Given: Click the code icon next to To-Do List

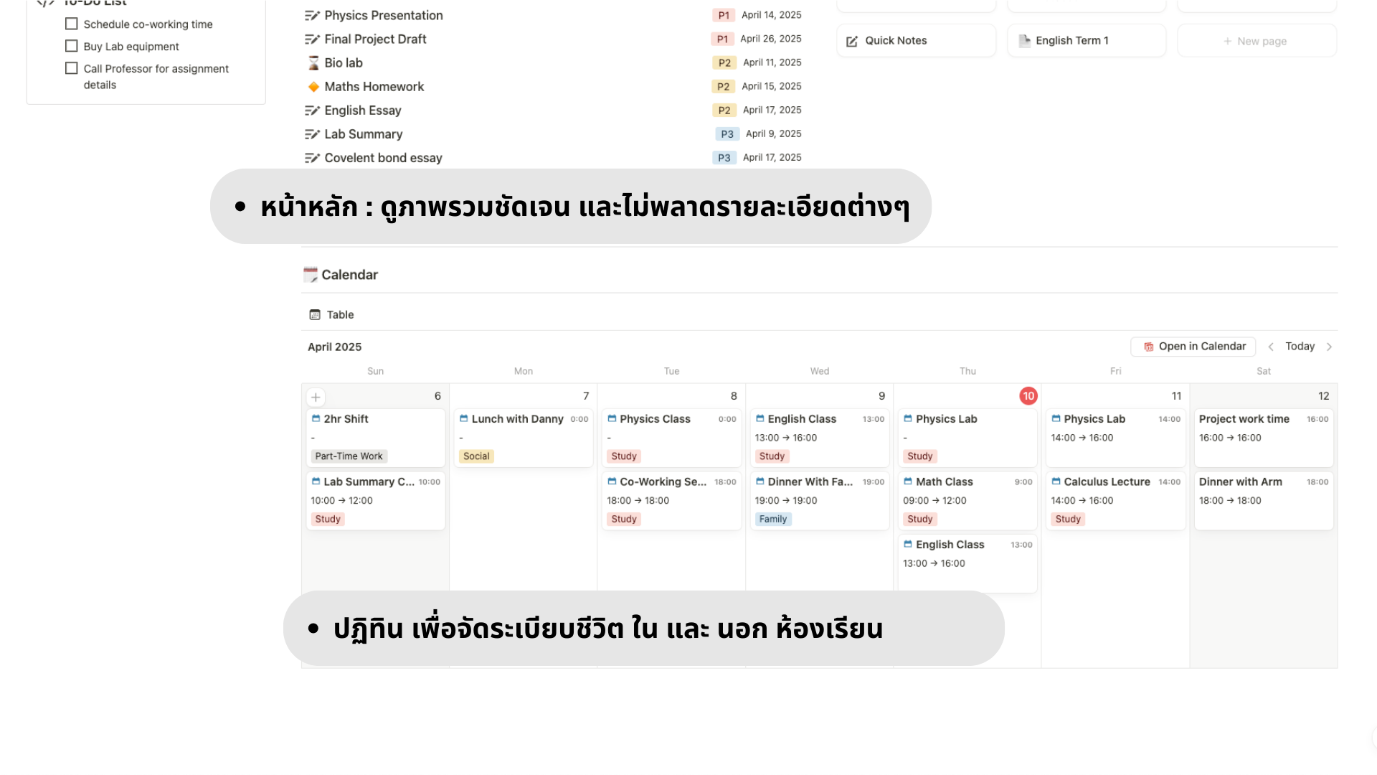Looking at the screenshot, I should click(44, 4).
